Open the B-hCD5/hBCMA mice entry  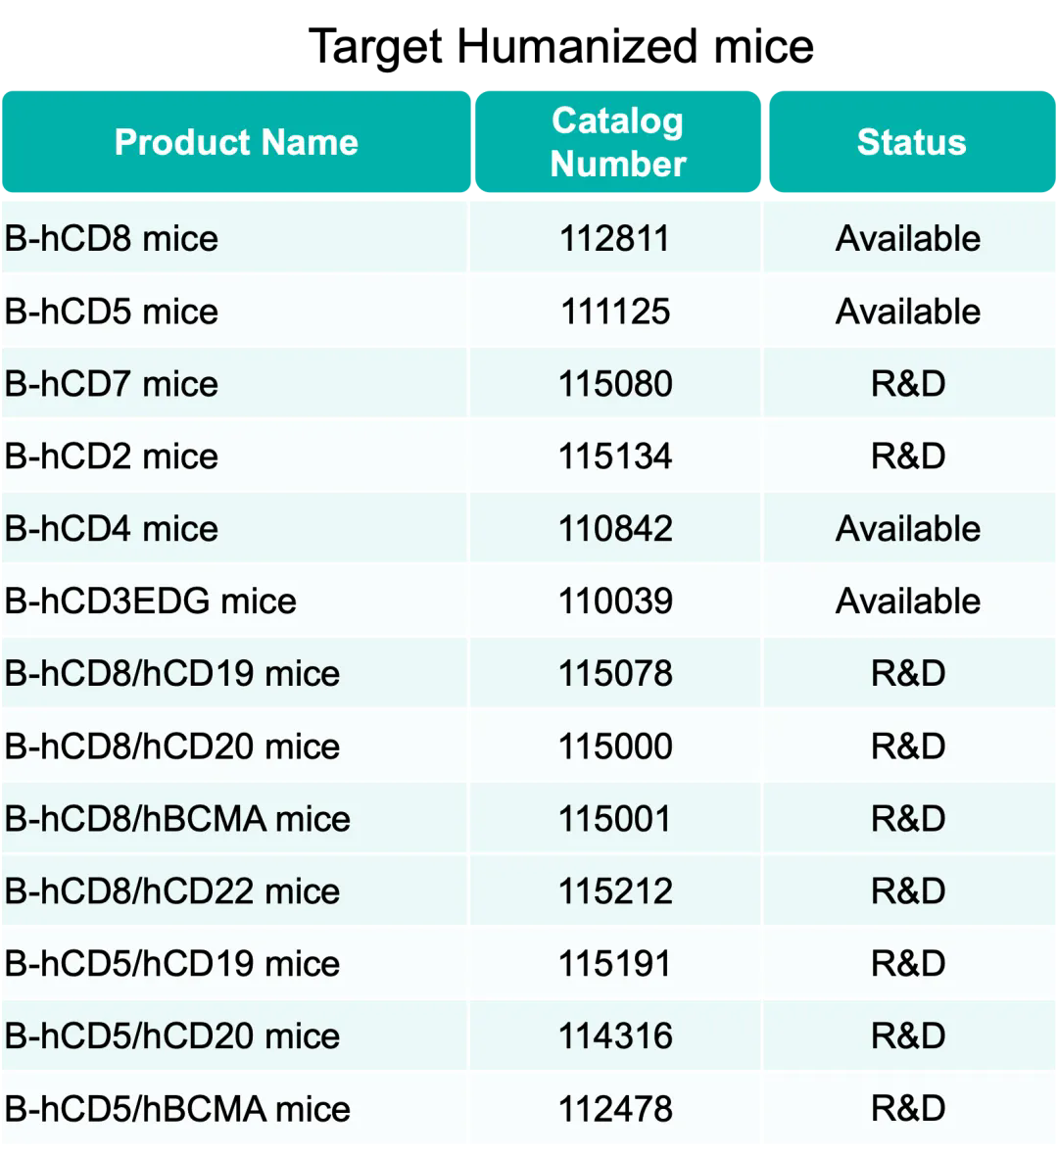[x=177, y=1109]
